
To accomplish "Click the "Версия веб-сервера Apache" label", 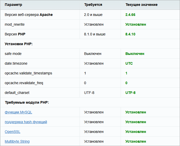I will 29,15.
